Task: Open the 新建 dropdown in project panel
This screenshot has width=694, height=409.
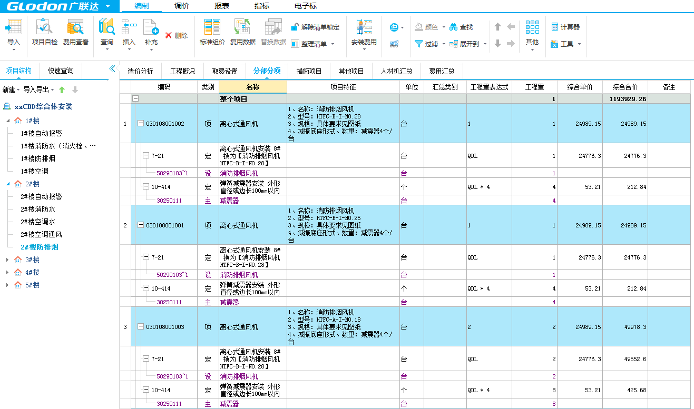Action: [11, 90]
